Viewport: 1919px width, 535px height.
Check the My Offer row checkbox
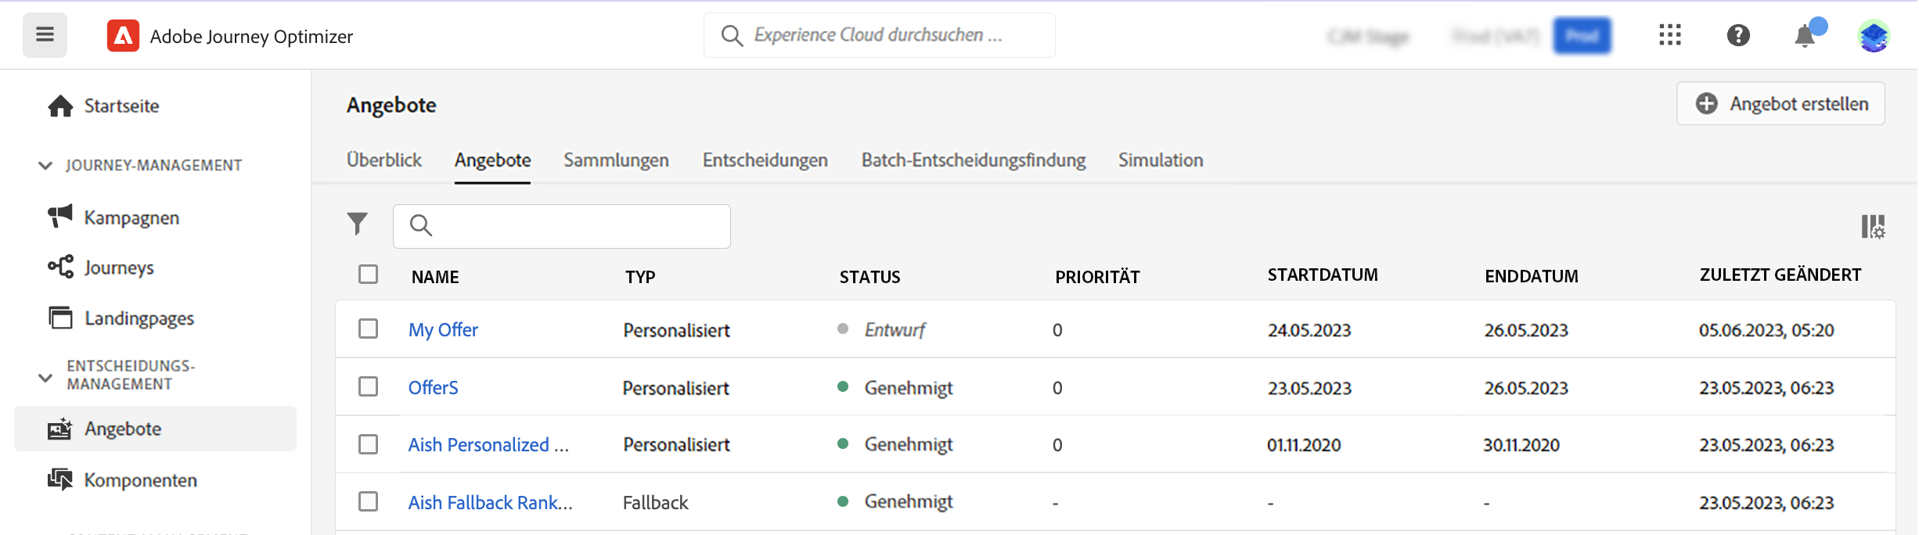(368, 329)
